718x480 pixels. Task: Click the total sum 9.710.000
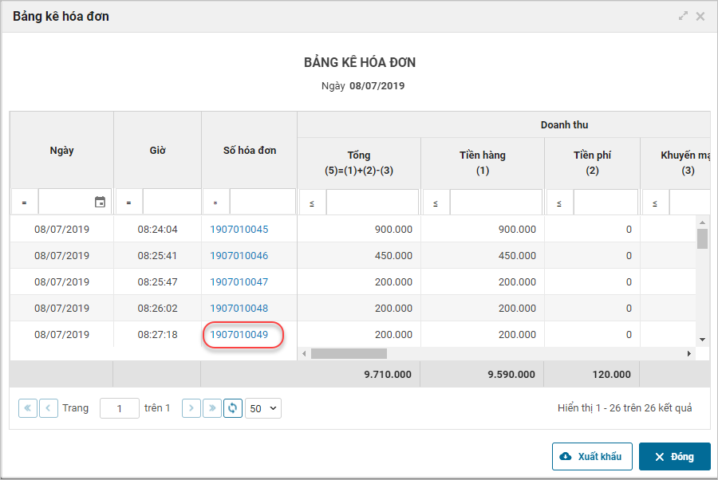point(388,374)
